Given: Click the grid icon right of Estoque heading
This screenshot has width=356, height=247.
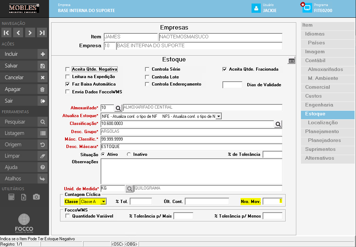Looking at the screenshot, I should click(x=291, y=61).
